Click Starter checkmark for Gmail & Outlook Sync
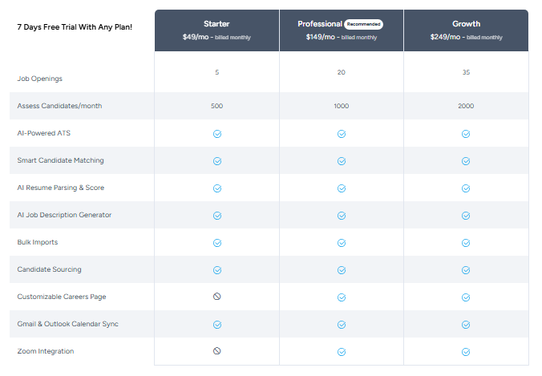542x376 pixels. tap(216, 325)
